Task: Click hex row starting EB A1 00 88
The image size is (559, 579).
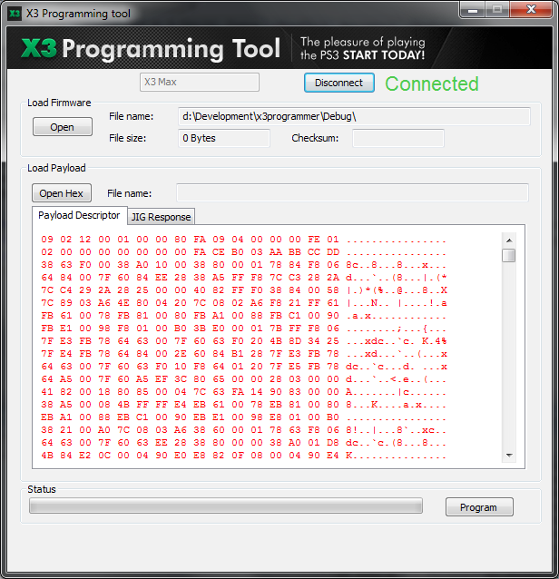Action: click(x=244, y=417)
